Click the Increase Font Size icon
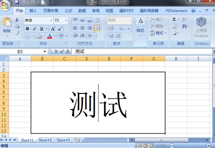 (53, 29)
